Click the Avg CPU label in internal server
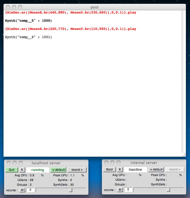This screenshot has height=198, width=190. point(119,175)
